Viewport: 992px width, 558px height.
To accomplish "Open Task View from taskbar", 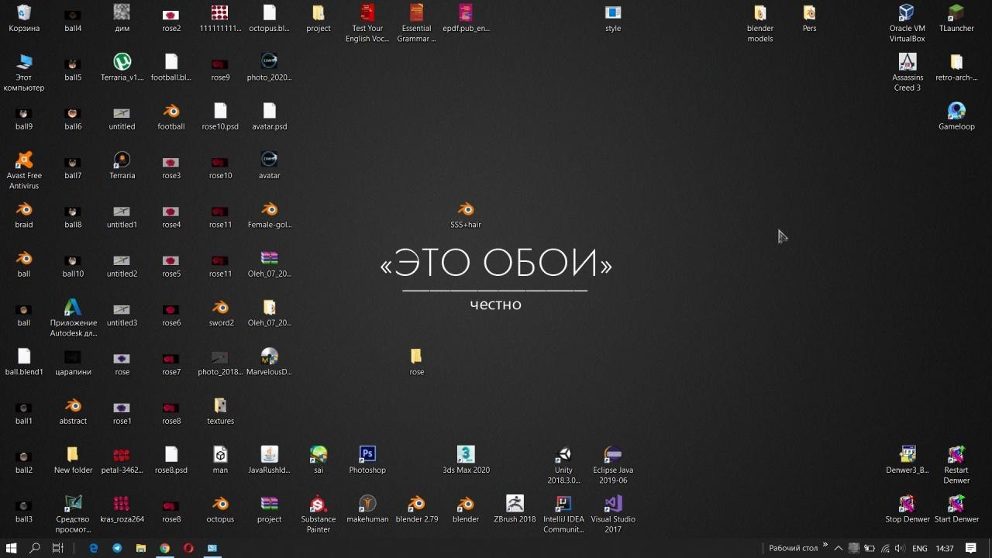I will (x=57, y=548).
